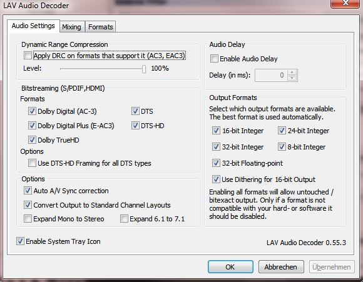Enable Apply DRC on supported formats checkbox
The height and width of the screenshot is (282, 363).
(x=28, y=56)
